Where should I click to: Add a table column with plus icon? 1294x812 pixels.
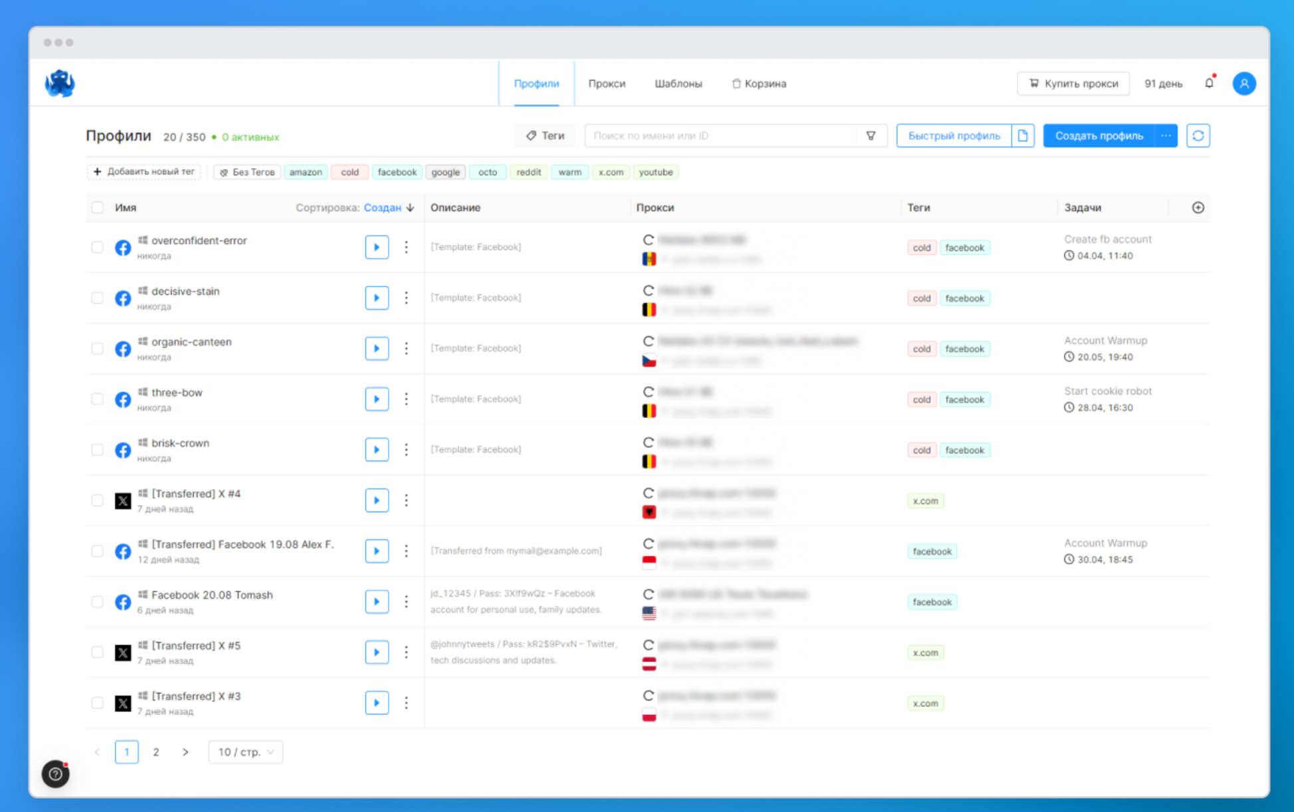coord(1198,207)
